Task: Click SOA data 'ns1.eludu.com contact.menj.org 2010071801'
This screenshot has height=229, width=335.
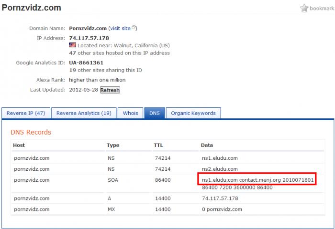Action: pos(257,180)
